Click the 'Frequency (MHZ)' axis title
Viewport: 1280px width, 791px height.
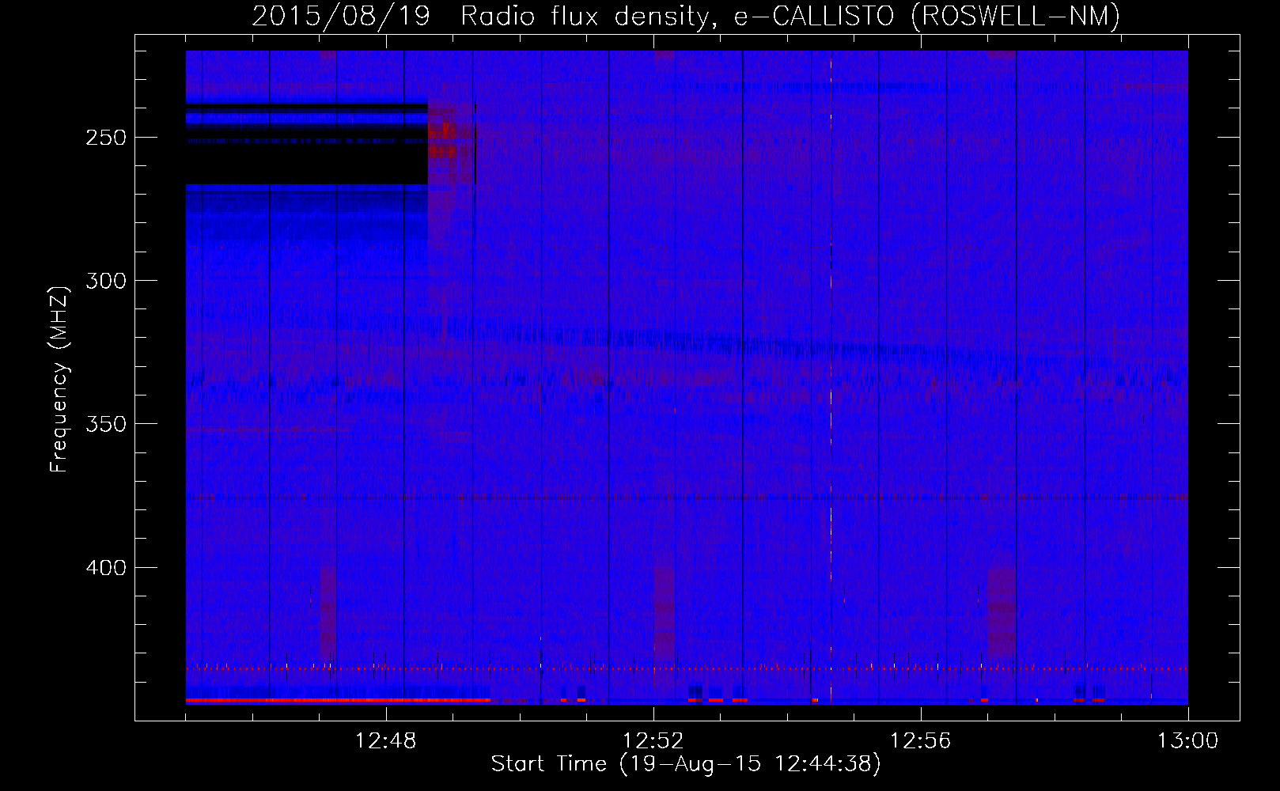(59, 379)
